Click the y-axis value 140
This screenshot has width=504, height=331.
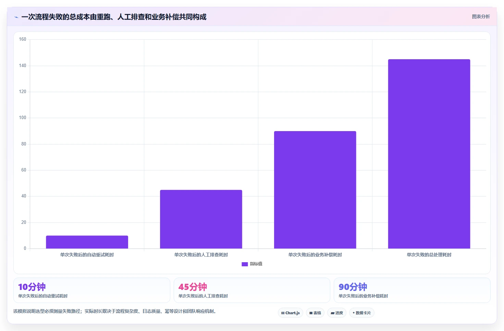coord(23,65)
